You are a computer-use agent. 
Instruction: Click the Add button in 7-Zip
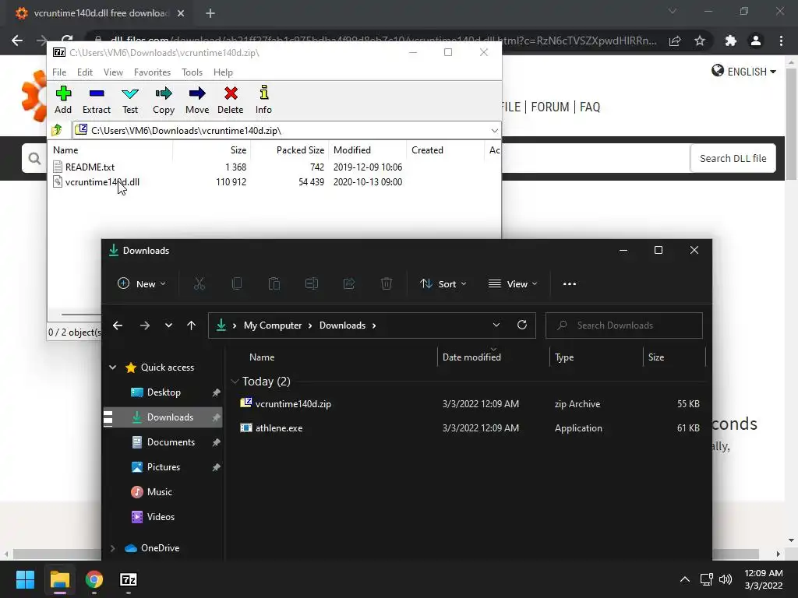click(63, 100)
